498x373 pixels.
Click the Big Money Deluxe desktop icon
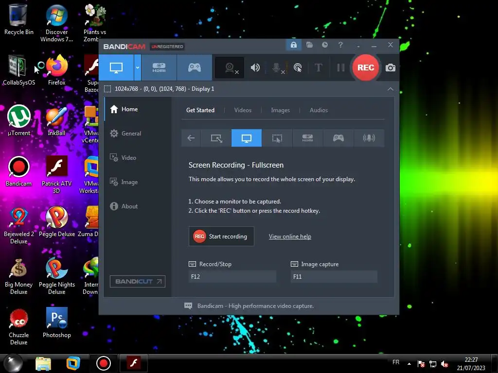tap(19, 276)
